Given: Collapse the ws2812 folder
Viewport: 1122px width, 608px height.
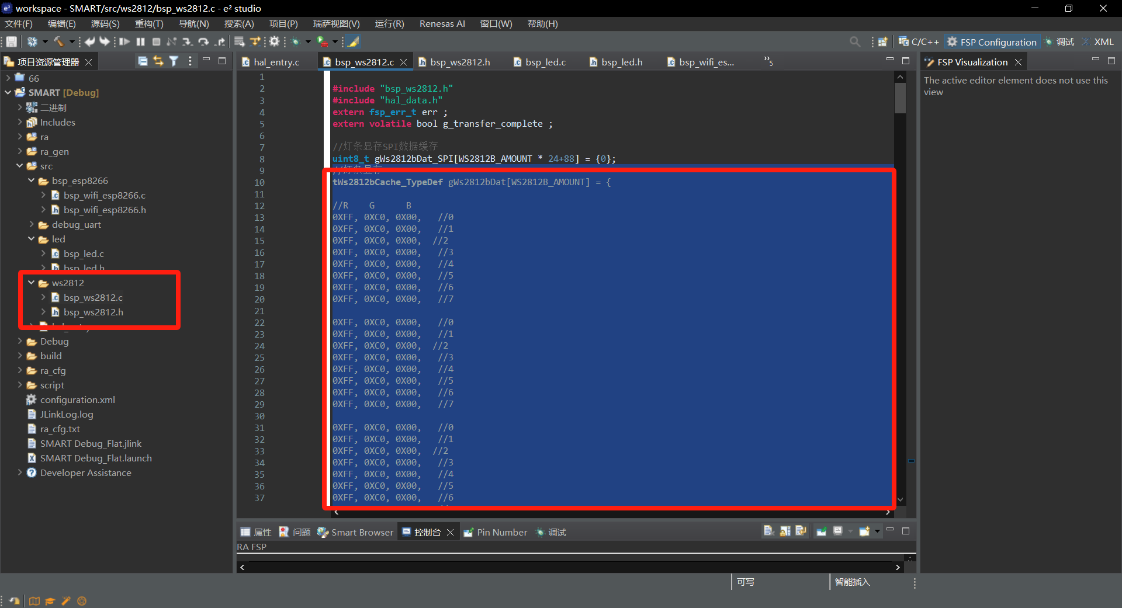Looking at the screenshot, I should [x=32, y=283].
